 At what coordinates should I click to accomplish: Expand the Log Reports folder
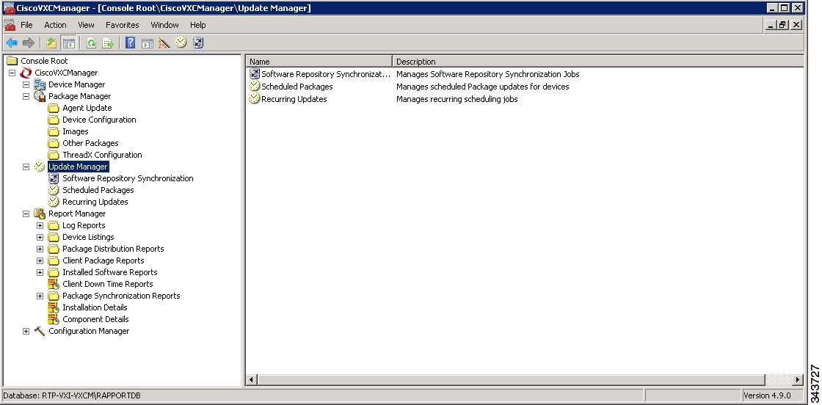[x=40, y=225]
